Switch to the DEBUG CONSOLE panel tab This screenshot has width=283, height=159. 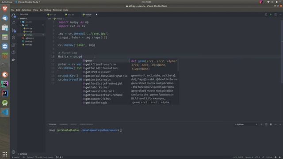pos(86,124)
